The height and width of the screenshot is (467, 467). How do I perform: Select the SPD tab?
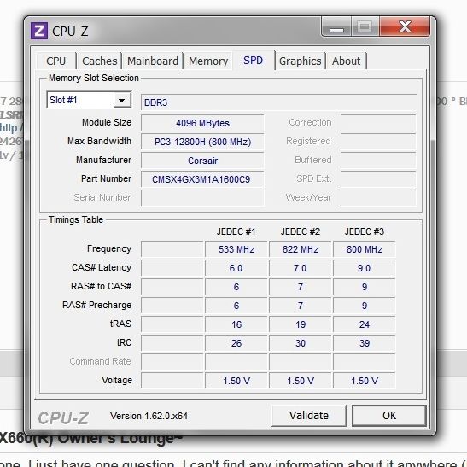(x=254, y=61)
